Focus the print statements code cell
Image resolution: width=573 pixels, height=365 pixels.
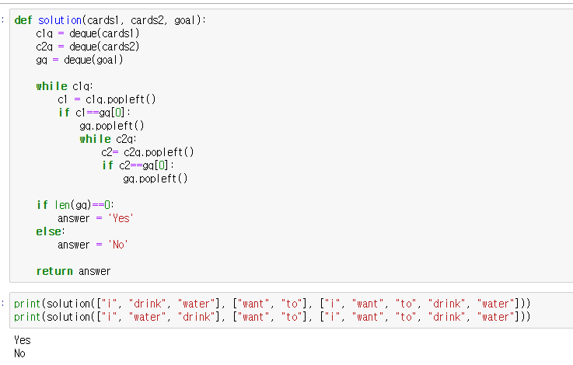coord(292,311)
